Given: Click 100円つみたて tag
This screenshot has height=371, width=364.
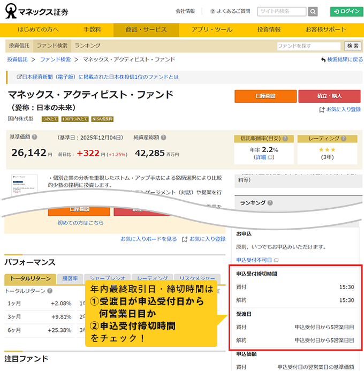Looking at the screenshot, I should tap(75, 119).
